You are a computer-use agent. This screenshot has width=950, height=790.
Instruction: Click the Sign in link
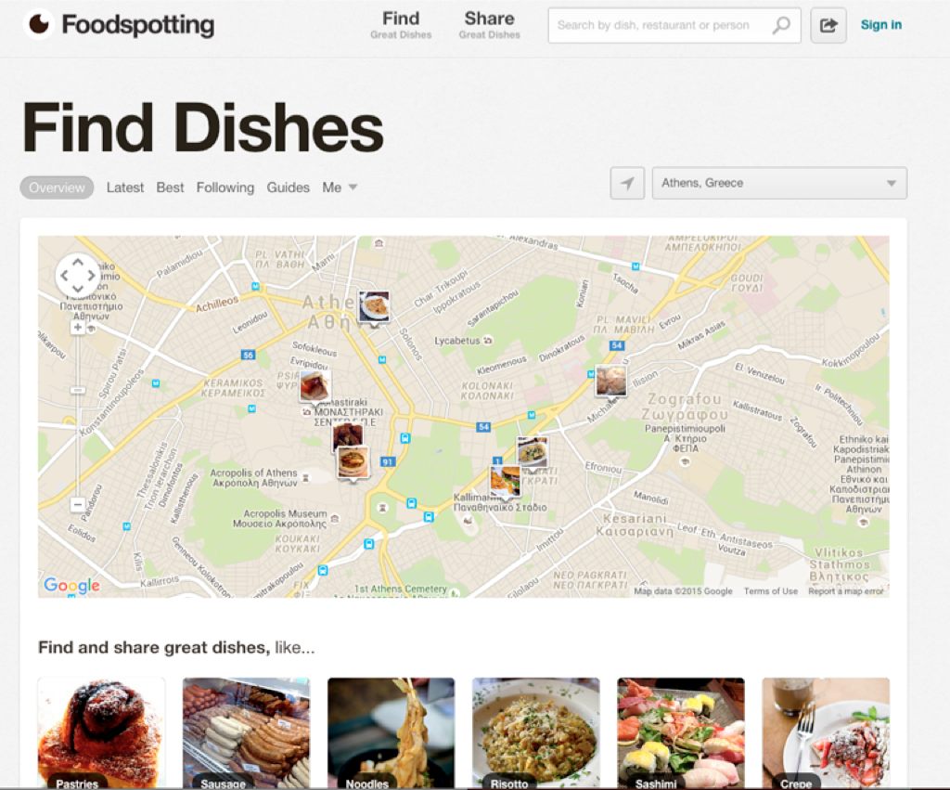(881, 25)
